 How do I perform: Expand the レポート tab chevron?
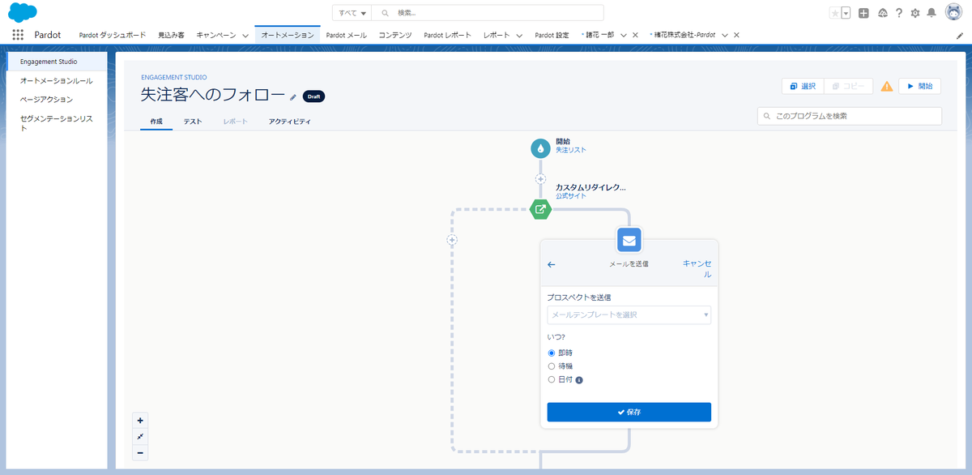click(518, 36)
